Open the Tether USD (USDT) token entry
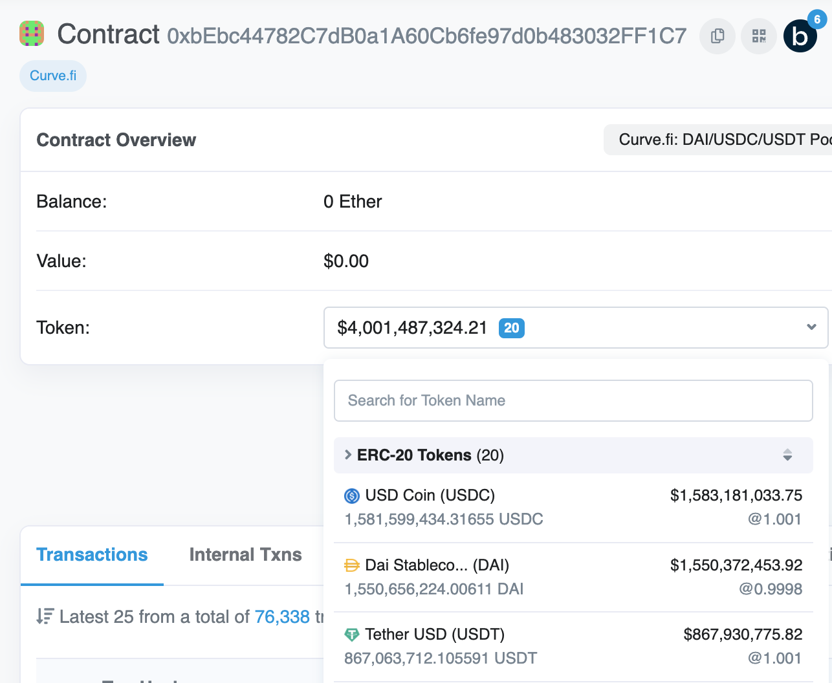The width and height of the screenshot is (832, 683). tap(573, 647)
